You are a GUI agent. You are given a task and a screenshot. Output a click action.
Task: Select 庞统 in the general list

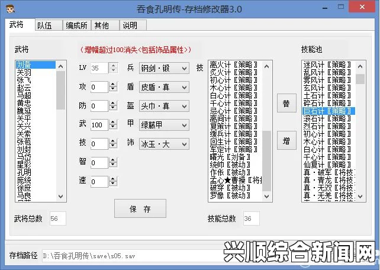[36, 181]
